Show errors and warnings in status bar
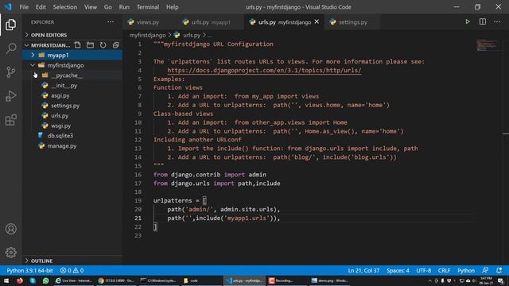The image size is (509, 286). [72, 270]
